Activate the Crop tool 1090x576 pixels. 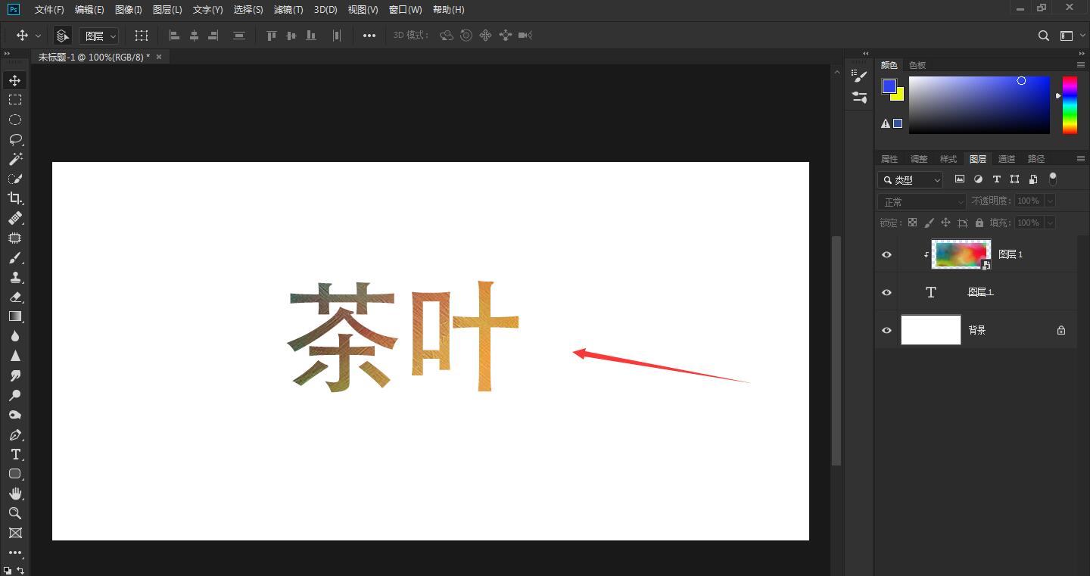click(15, 198)
